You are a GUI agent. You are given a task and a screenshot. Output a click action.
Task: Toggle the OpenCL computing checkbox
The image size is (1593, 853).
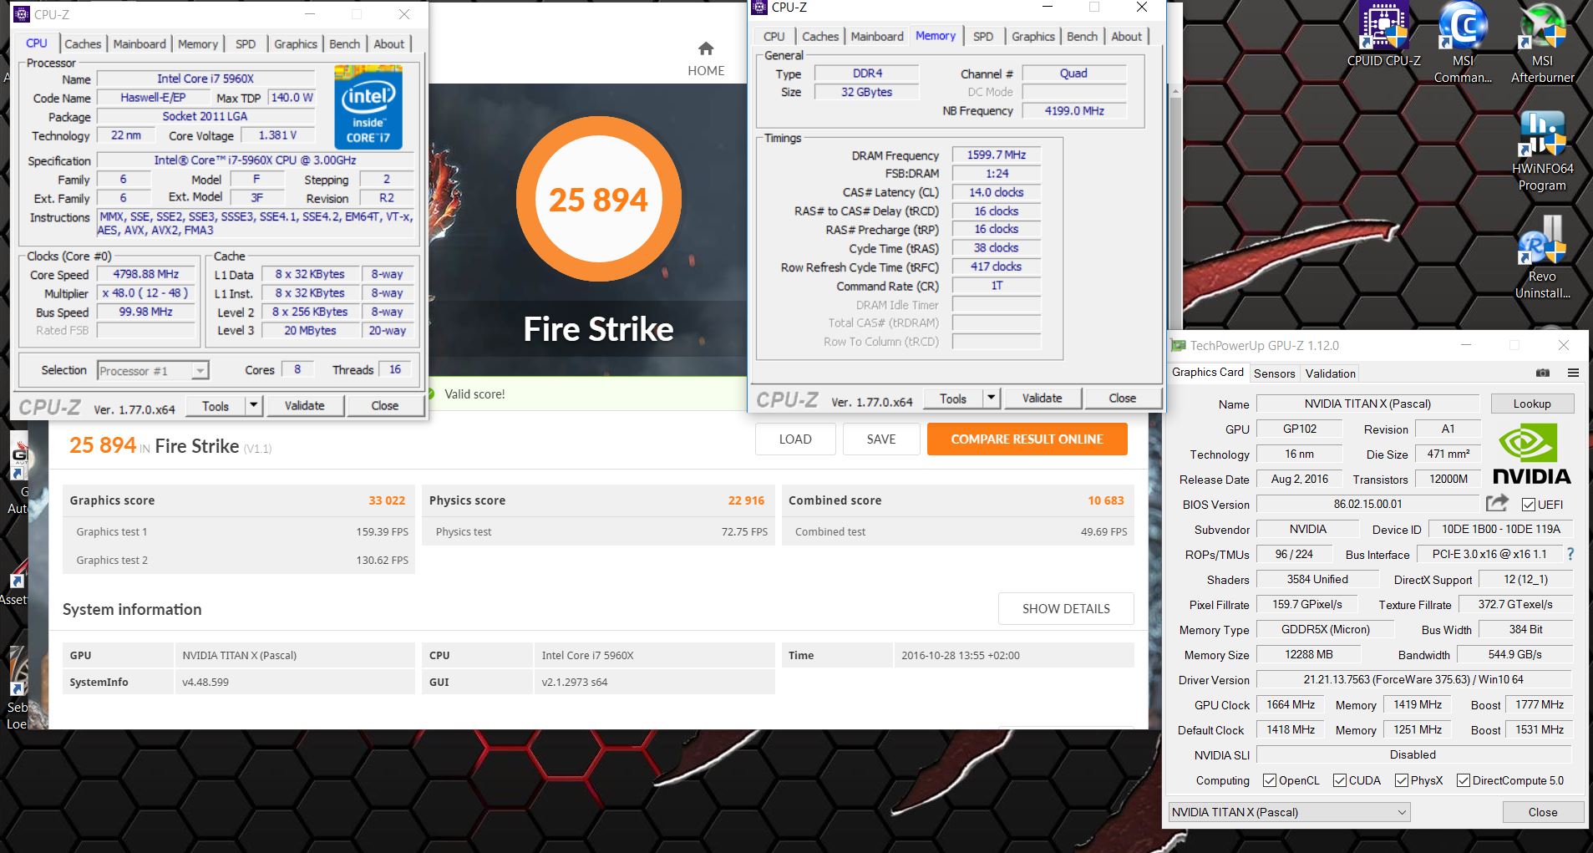(x=1270, y=780)
